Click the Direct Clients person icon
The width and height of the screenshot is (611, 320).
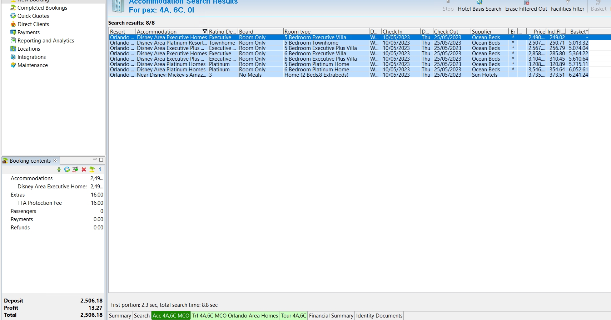pyautogui.click(x=13, y=24)
